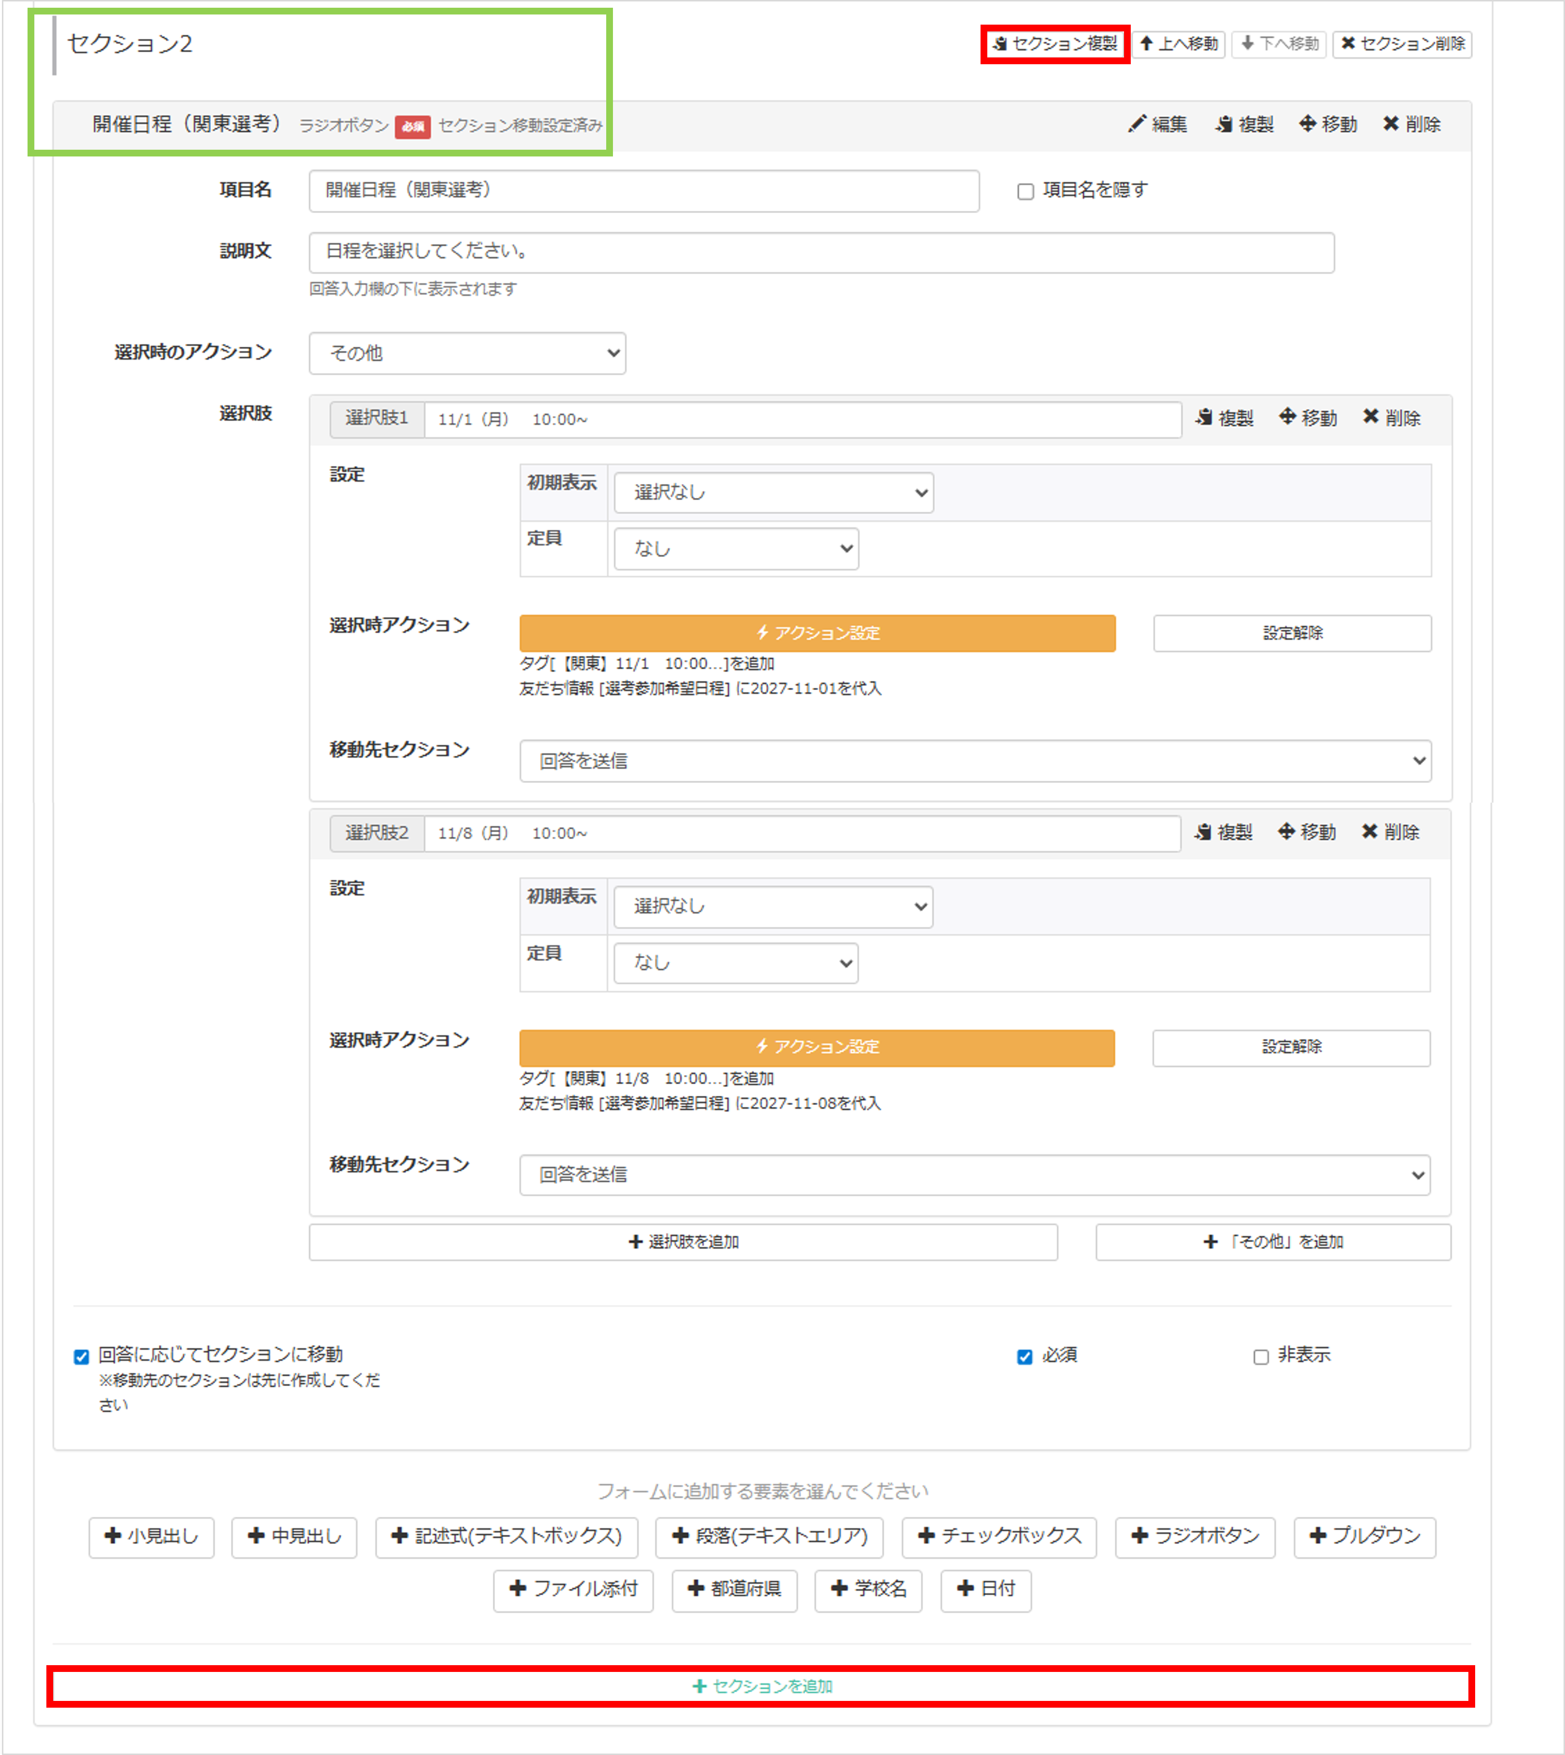The image size is (1565, 1755).
Task: Click 移動 icon on 選択肢1 row
Action: click(1308, 418)
